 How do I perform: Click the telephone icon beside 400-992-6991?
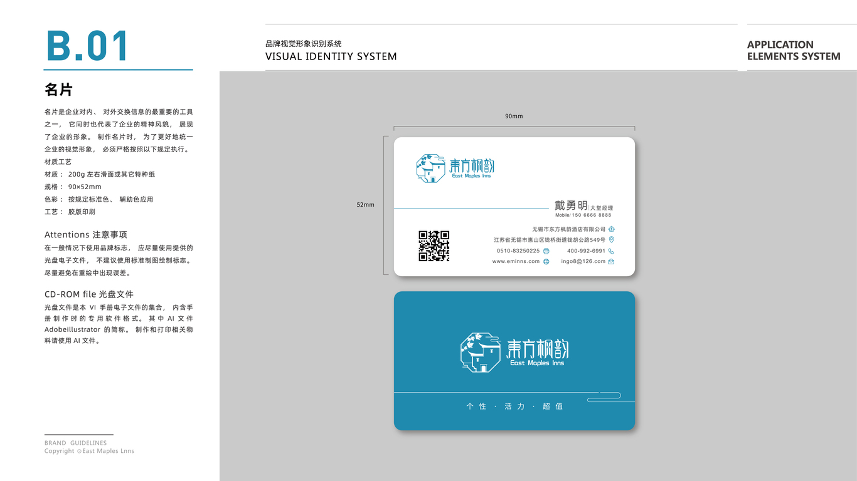click(x=612, y=251)
